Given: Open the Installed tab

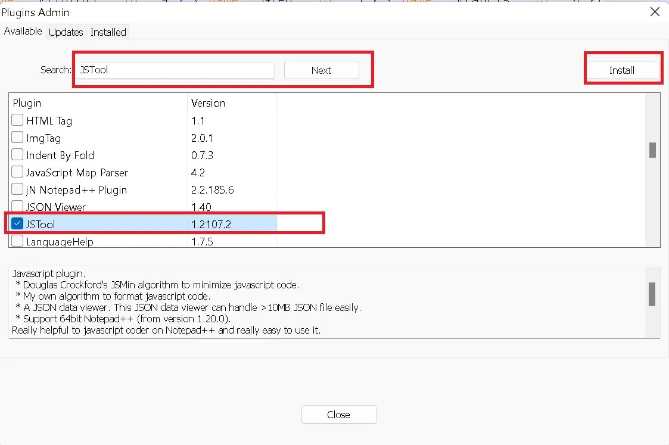Looking at the screenshot, I should 108,32.
